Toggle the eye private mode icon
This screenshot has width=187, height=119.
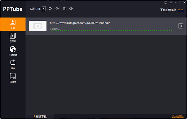pos(71,9)
